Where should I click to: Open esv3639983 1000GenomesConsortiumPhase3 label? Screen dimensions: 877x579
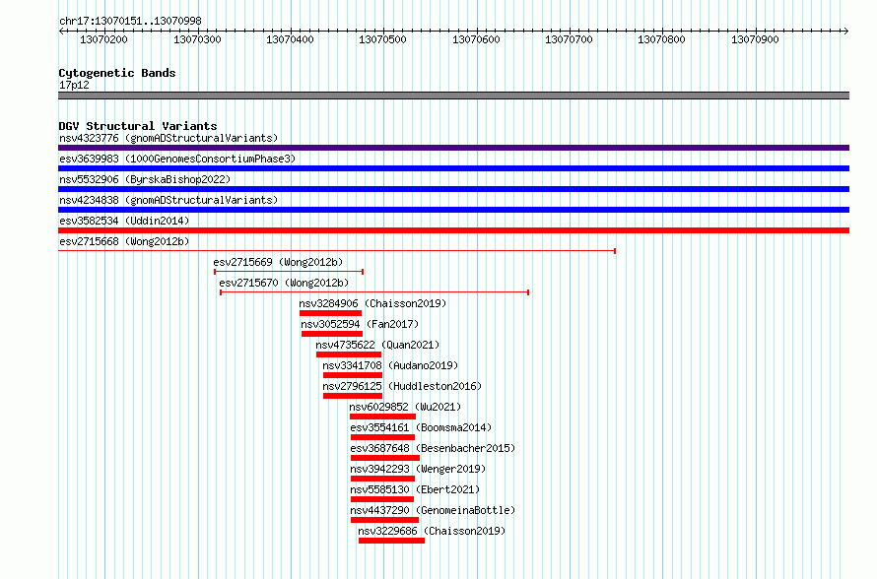click(x=177, y=159)
